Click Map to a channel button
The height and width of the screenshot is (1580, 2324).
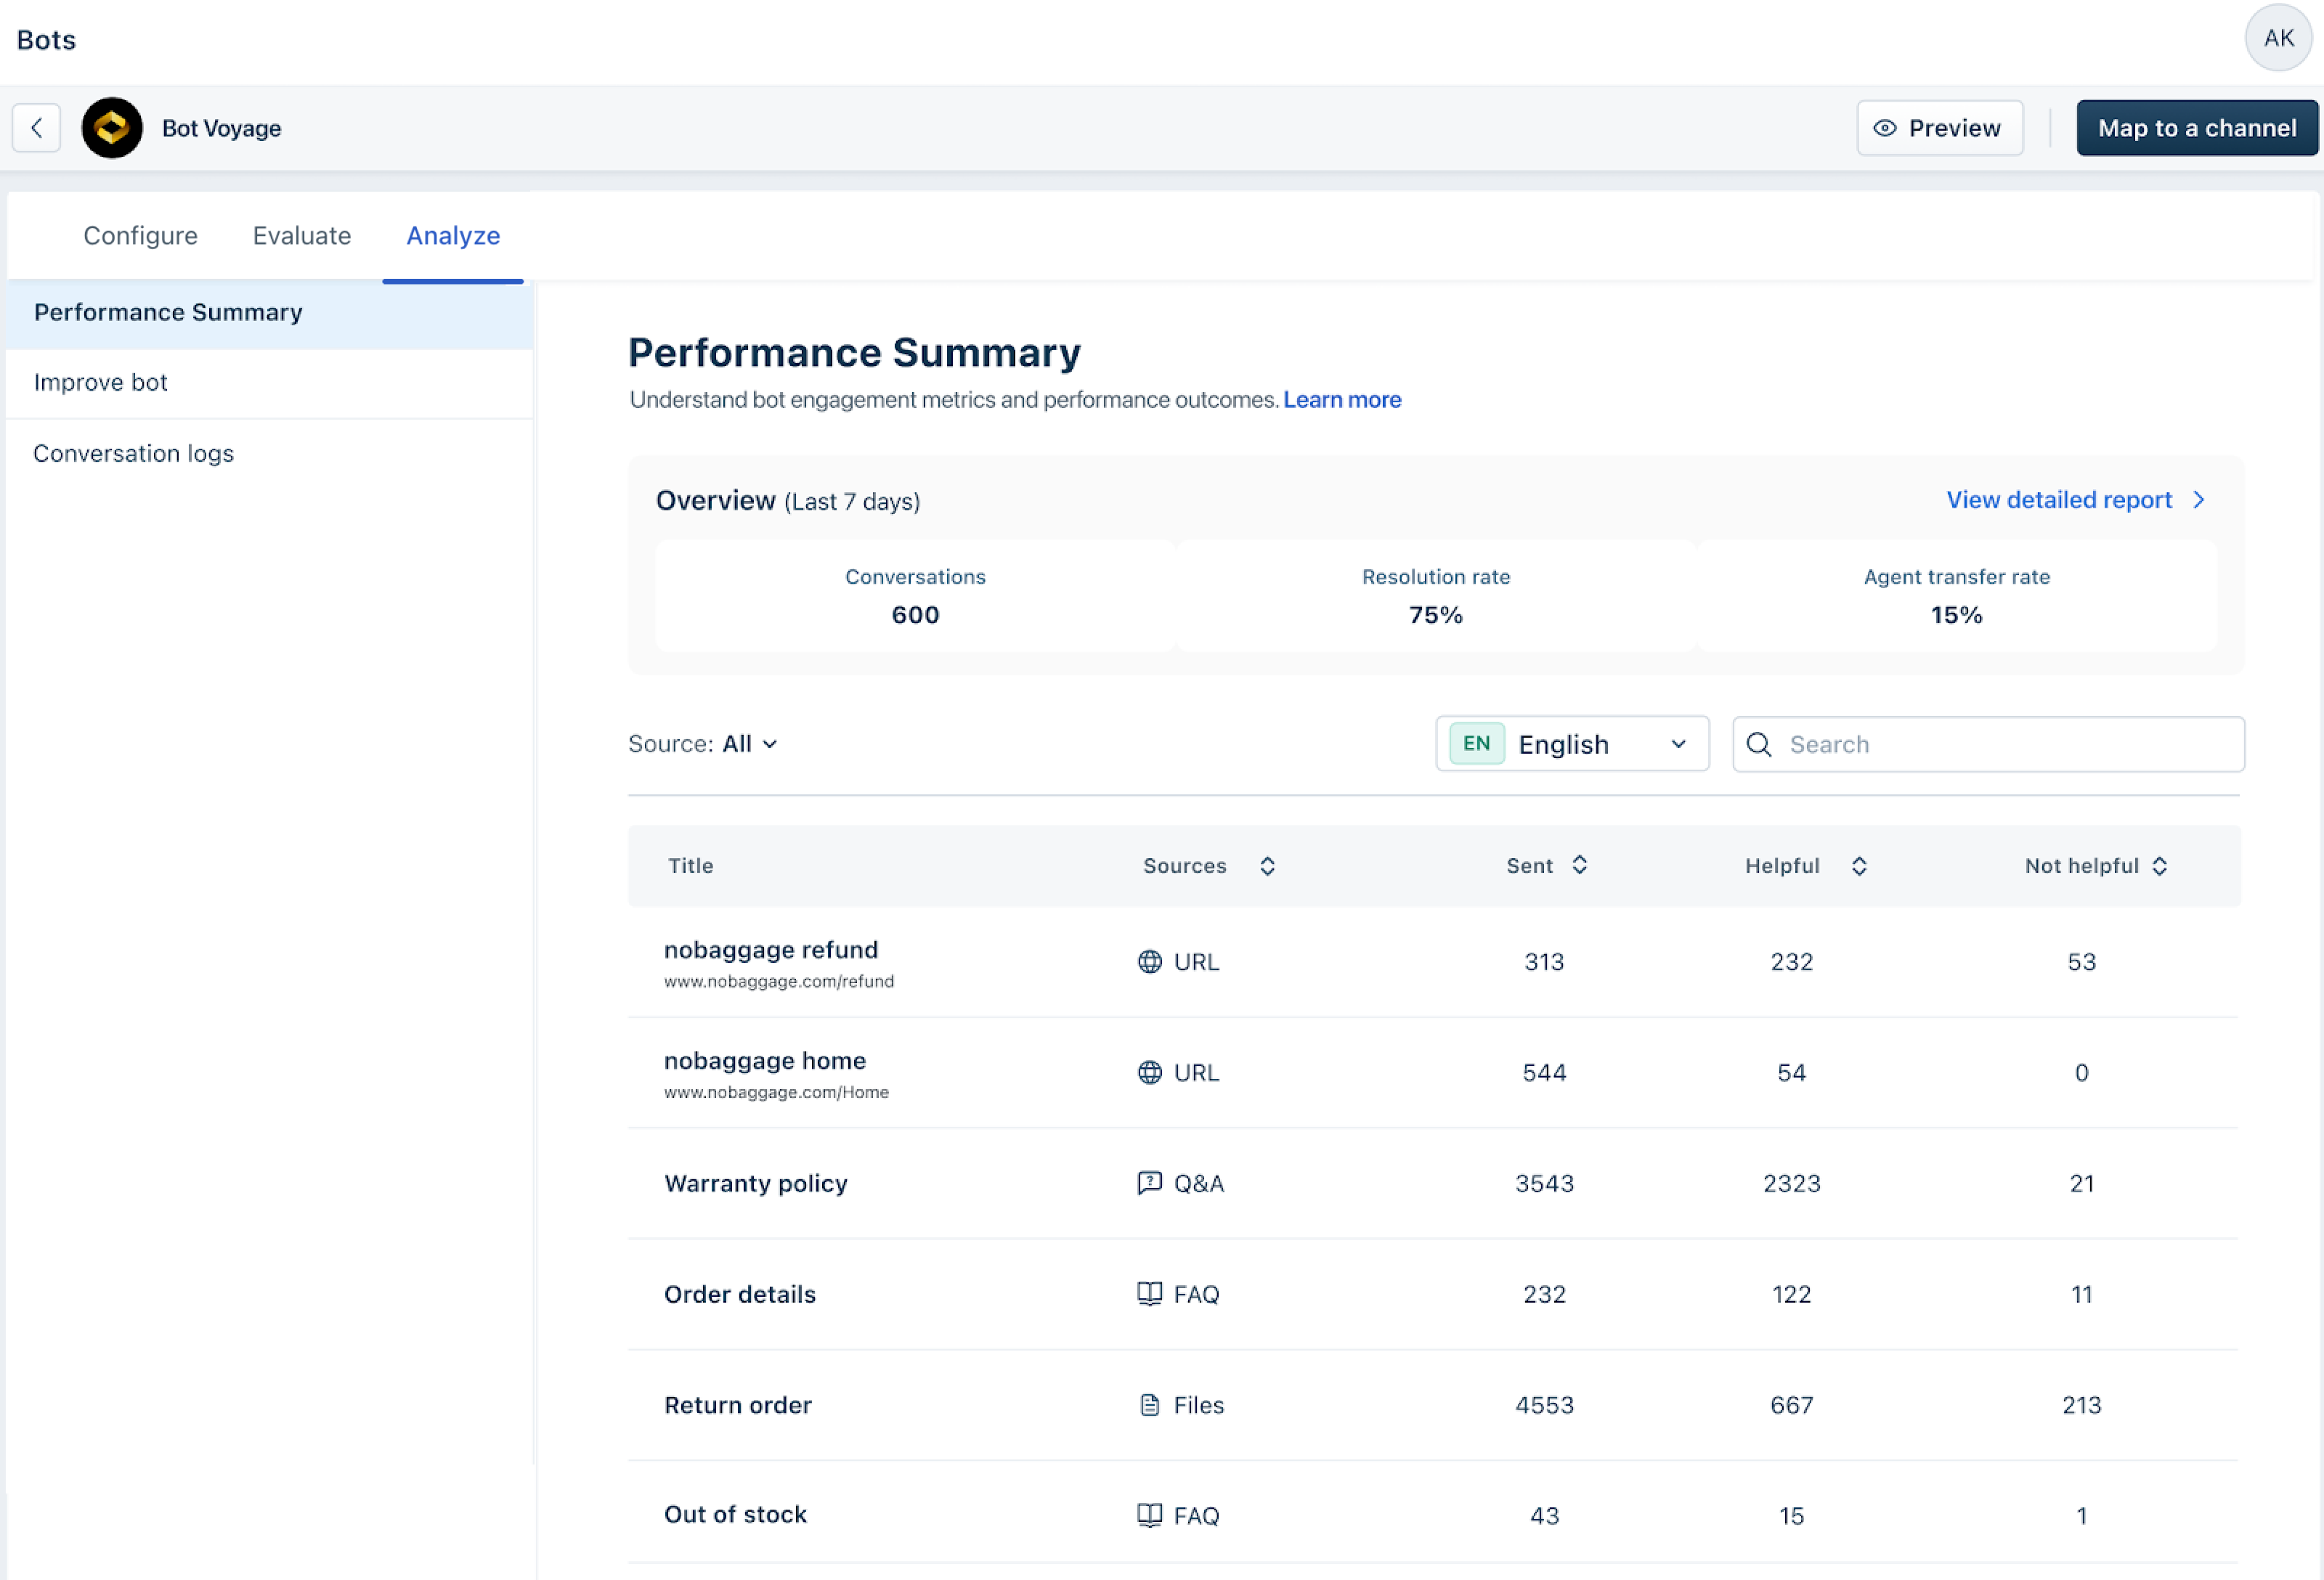[2196, 128]
